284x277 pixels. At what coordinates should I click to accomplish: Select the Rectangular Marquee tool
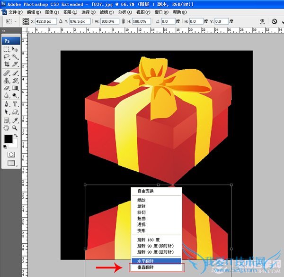tap(7, 49)
